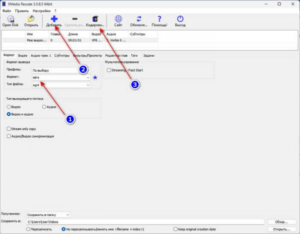Screen dimensions: 300x234
Task: Open the Настройки menu
Action: click(41, 11)
